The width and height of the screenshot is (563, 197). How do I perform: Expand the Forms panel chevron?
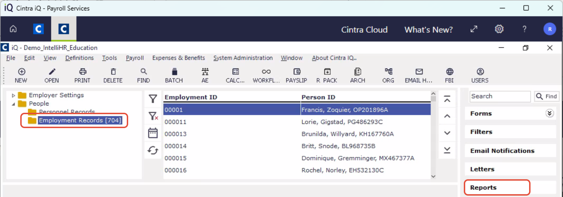point(549,113)
